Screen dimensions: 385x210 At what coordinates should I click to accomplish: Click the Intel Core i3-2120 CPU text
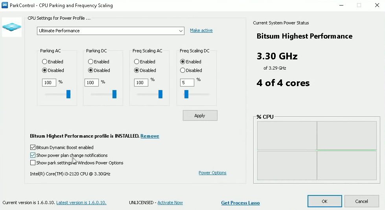[70, 174]
